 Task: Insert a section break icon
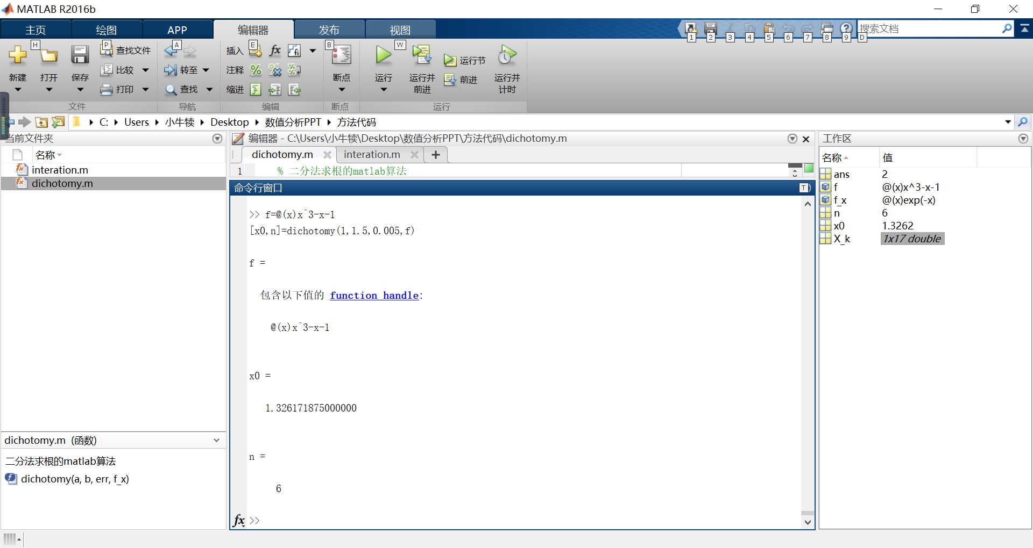256,51
